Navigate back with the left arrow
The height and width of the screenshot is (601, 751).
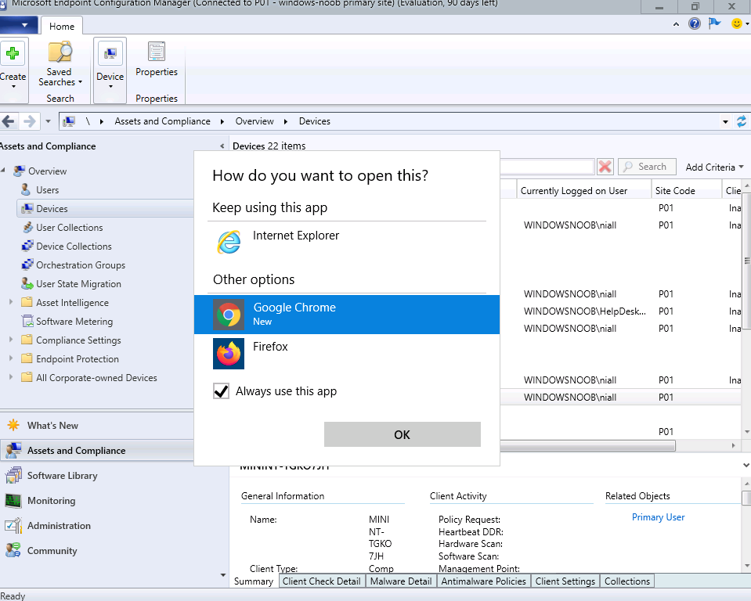[x=8, y=121]
